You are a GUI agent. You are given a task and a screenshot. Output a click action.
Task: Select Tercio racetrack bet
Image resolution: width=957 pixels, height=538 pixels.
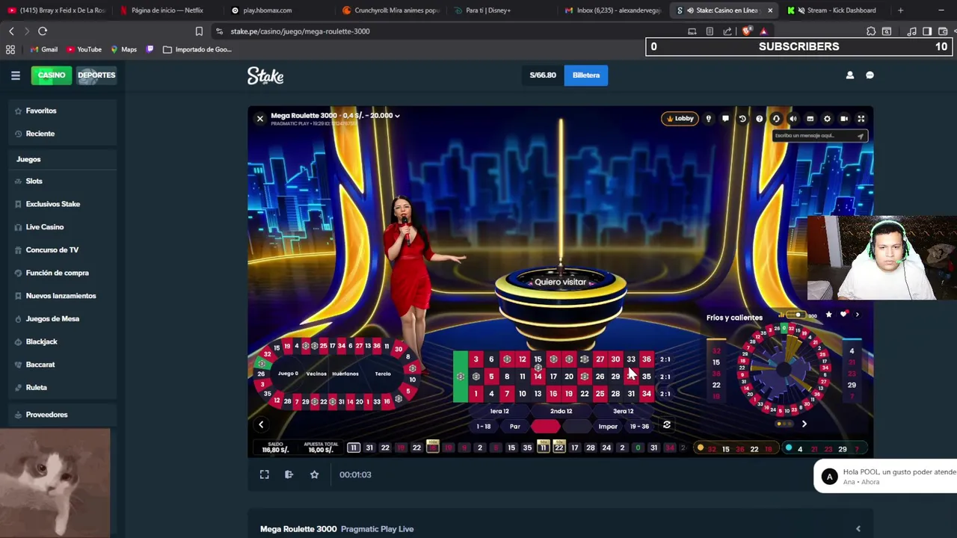pos(383,374)
